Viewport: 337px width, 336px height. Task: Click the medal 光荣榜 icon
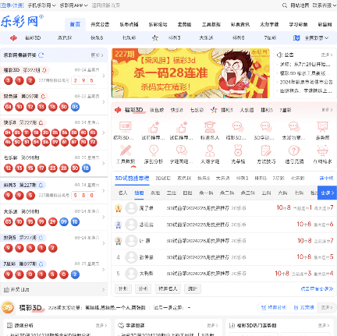click(238, 150)
